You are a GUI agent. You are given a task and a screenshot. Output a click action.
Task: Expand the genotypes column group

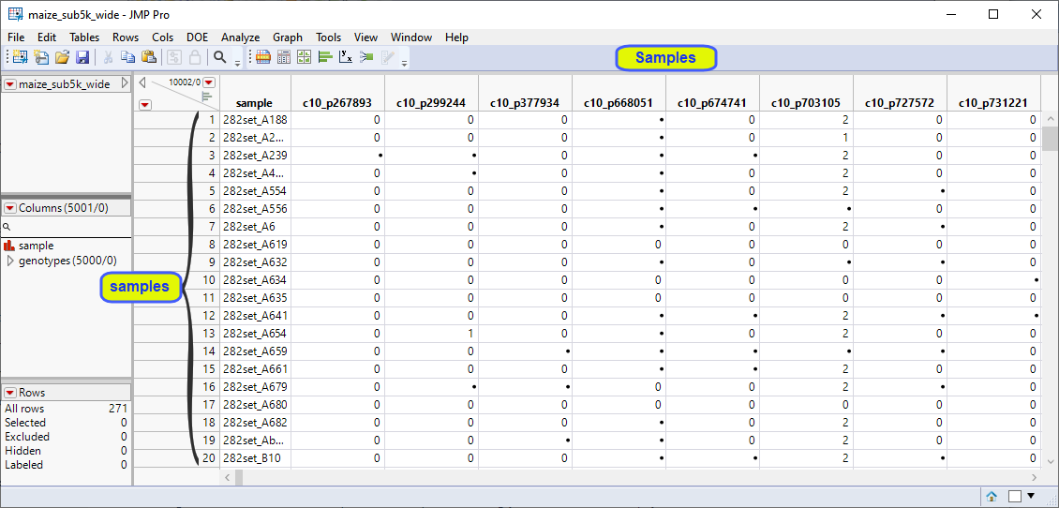tap(10, 261)
